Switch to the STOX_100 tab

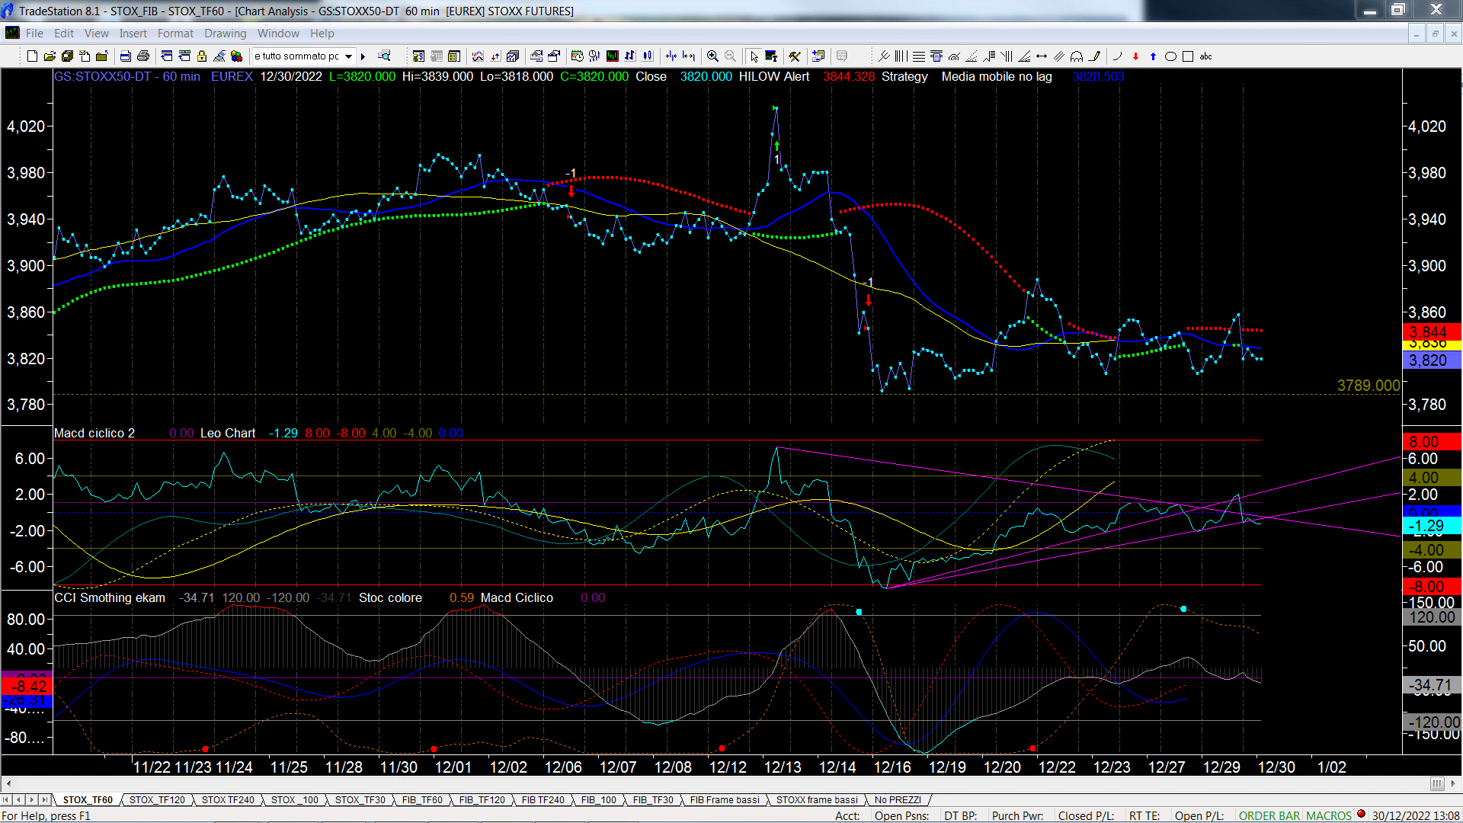[295, 799]
